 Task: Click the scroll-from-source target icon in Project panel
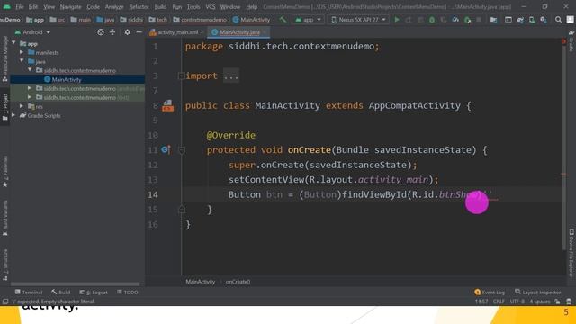(x=100, y=32)
